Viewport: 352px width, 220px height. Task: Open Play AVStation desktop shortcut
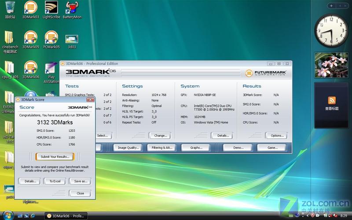pyautogui.click(x=51, y=72)
